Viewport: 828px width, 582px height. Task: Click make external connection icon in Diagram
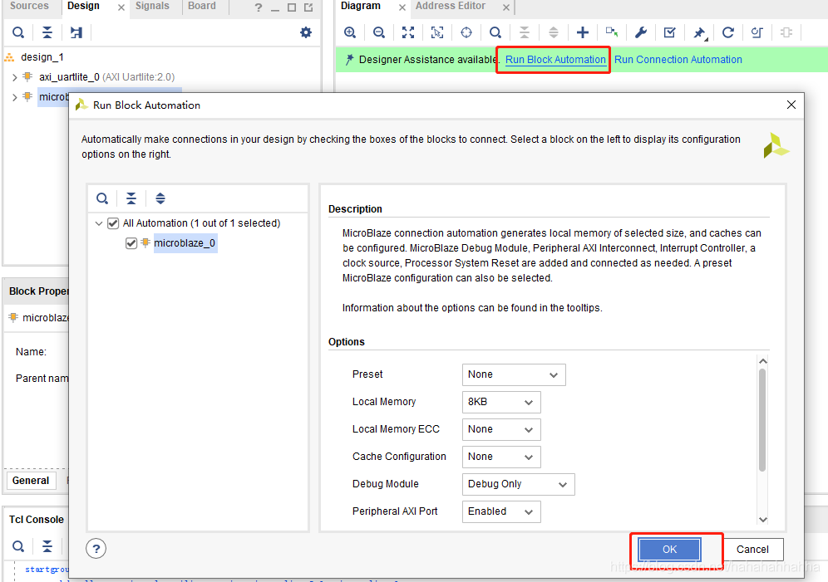[612, 32]
